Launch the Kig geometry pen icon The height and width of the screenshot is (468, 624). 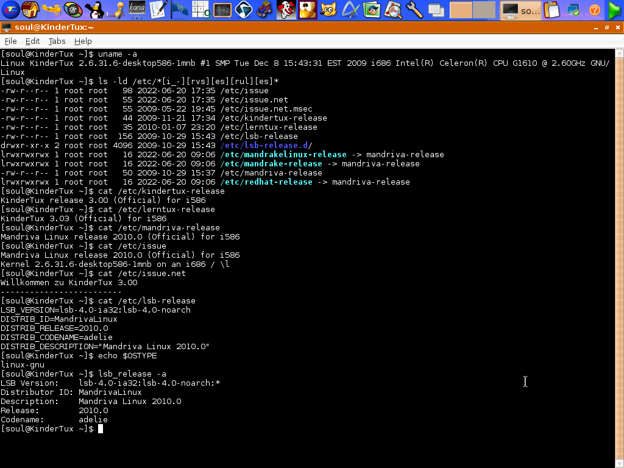point(350,10)
